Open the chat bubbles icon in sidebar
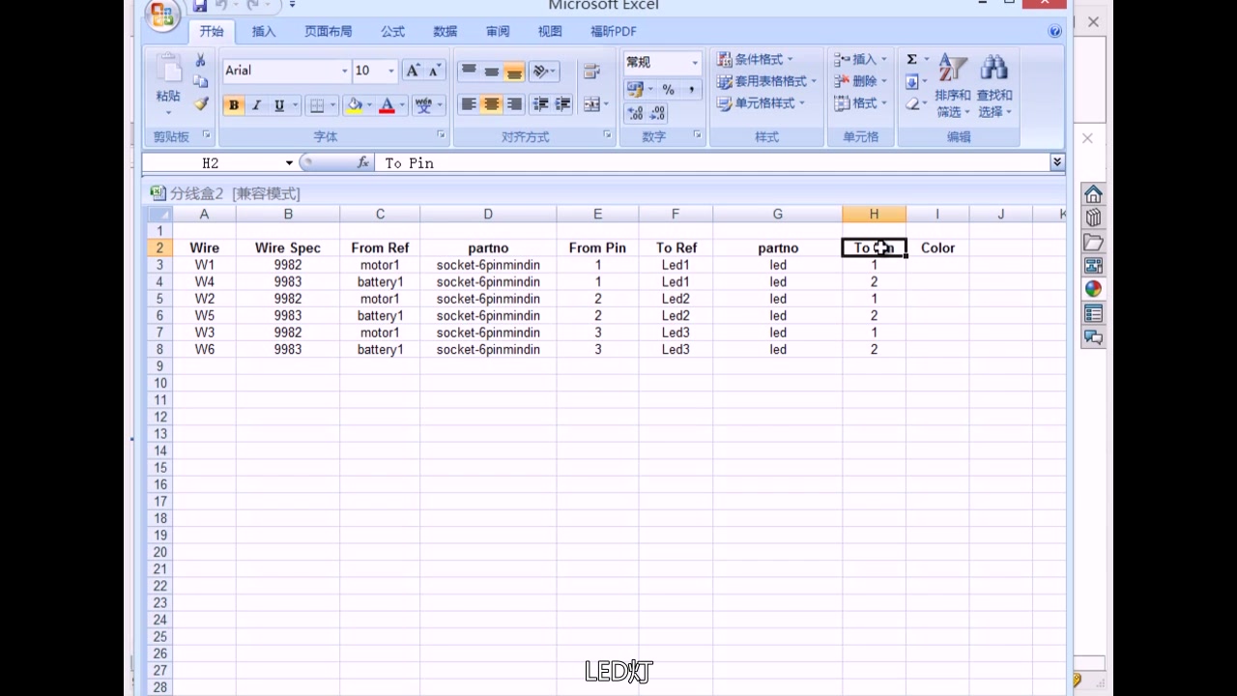The width and height of the screenshot is (1237, 696). (1093, 337)
